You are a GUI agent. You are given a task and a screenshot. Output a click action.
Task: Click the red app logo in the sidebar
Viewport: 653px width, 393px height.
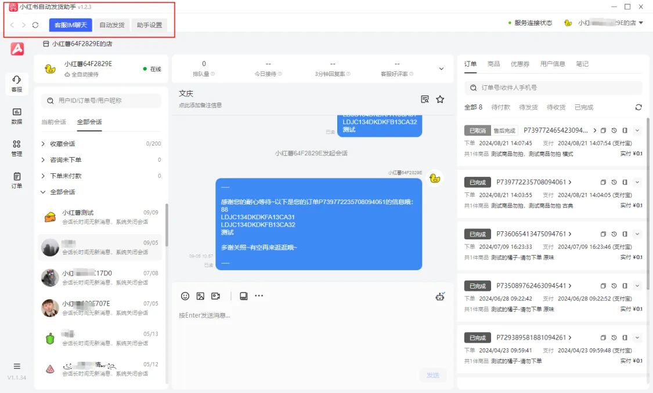coord(17,49)
